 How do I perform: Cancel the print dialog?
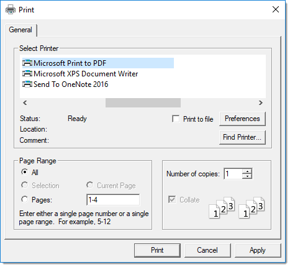click(207, 250)
